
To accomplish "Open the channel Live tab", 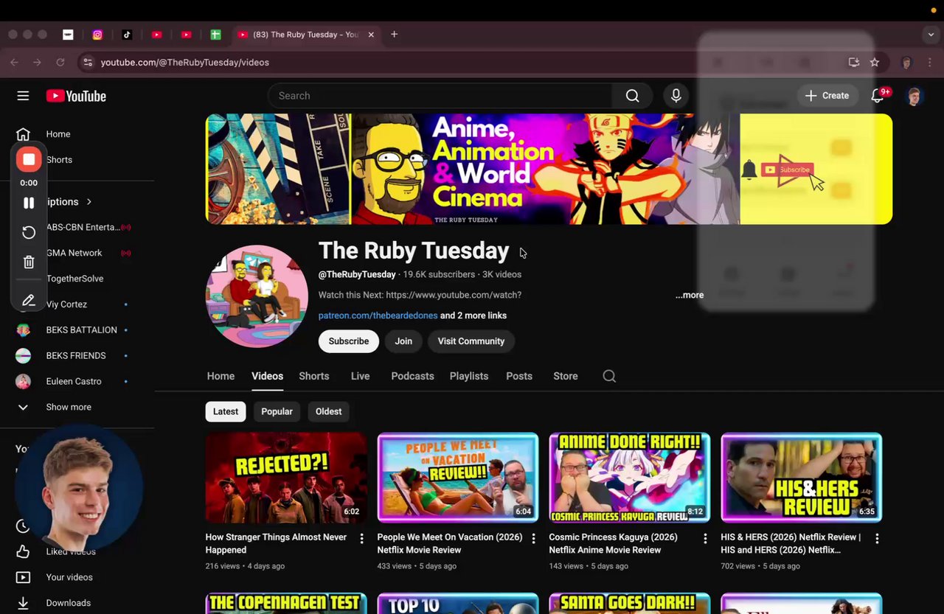I will (360, 376).
